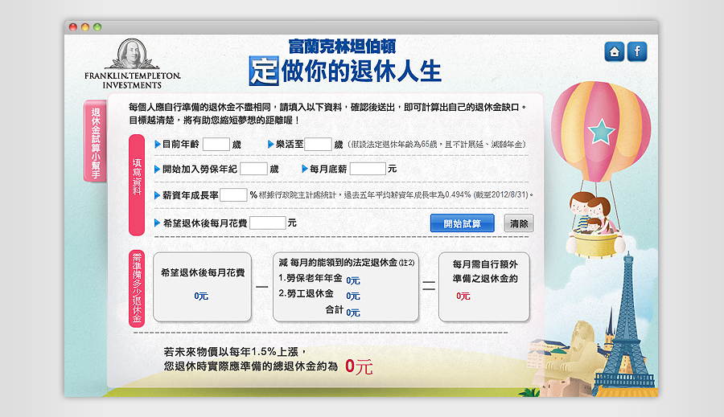The height and width of the screenshot is (417, 724).
Task: Click the red macOS close window button
Action: tap(73, 27)
